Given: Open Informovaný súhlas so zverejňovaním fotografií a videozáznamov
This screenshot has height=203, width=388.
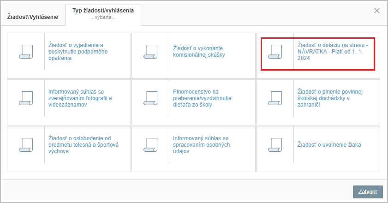Looking at the screenshot, I should 80,98.
